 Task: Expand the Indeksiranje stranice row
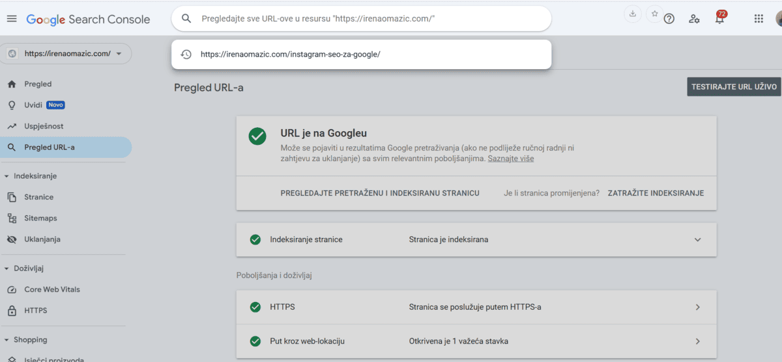coord(697,239)
